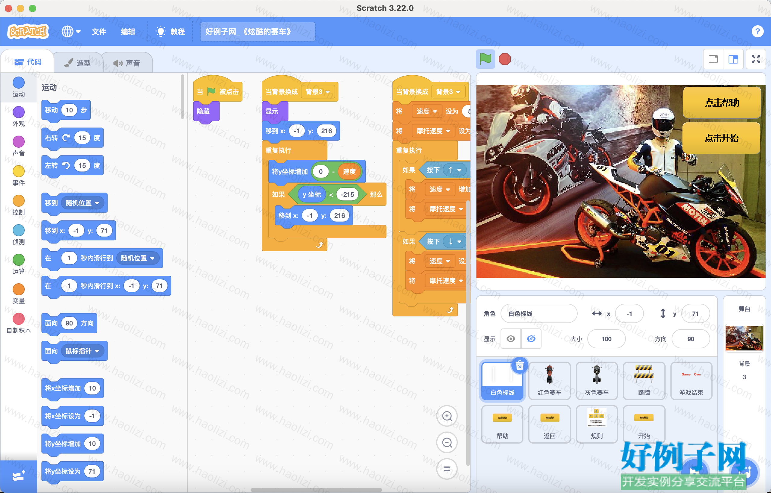Select the 规则 sprite
The width and height of the screenshot is (771, 493).
tap(597, 424)
